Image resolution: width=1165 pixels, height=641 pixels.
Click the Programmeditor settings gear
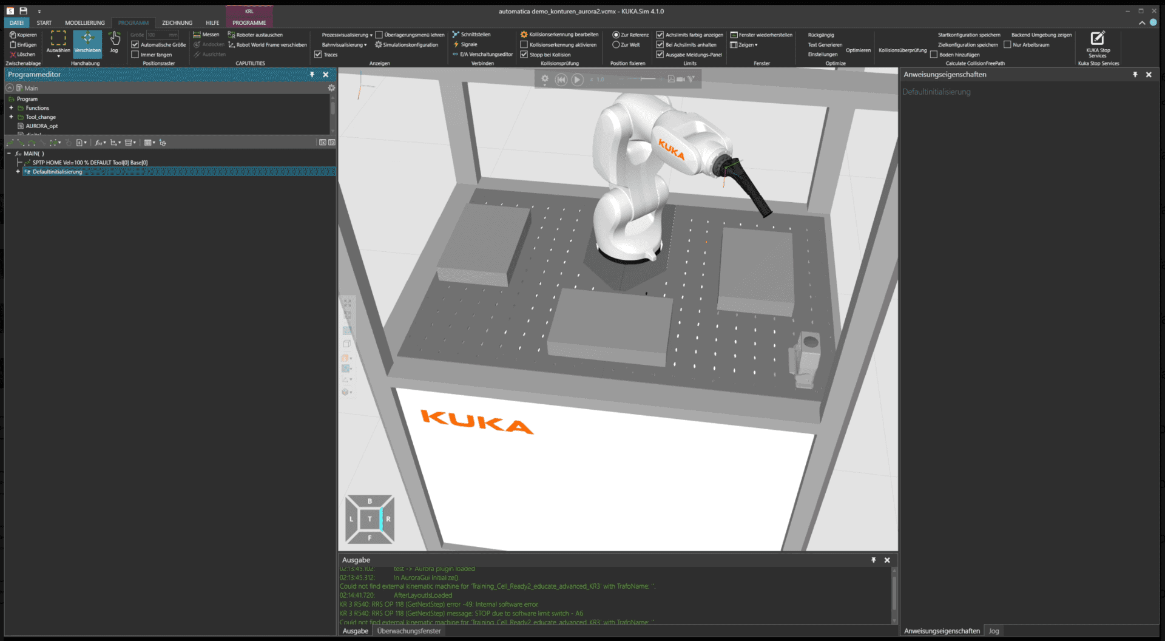click(x=331, y=88)
